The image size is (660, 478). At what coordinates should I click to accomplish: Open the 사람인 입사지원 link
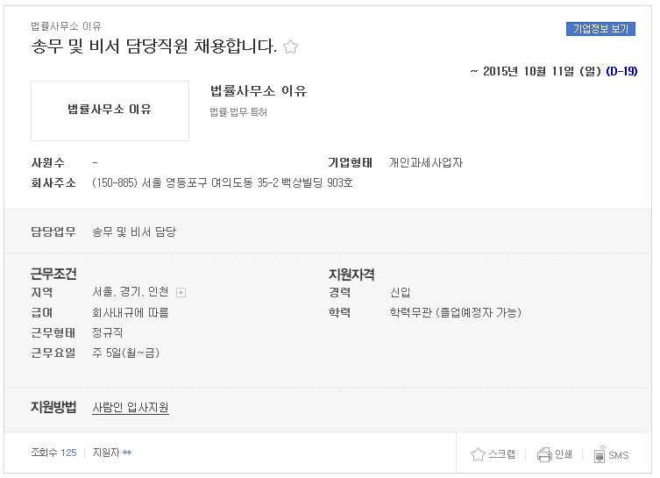(131, 407)
